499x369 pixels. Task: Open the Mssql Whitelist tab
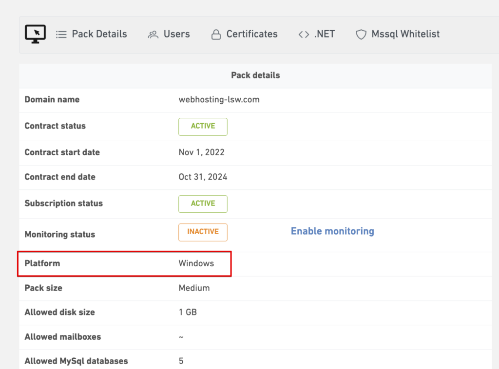(398, 34)
